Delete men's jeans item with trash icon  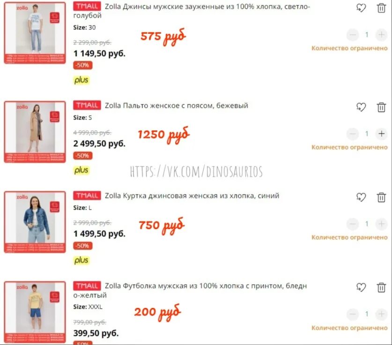coord(381,8)
